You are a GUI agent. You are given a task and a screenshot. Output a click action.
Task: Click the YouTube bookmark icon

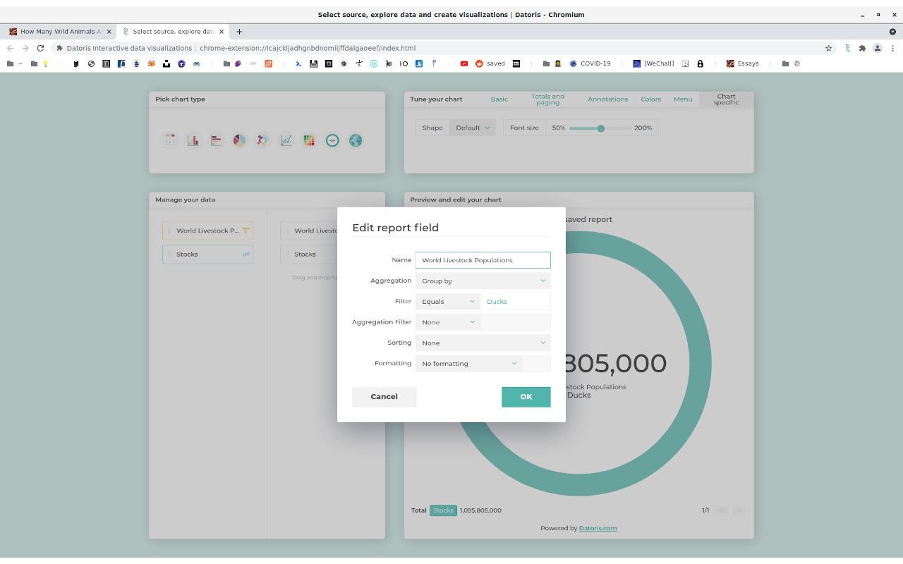tap(464, 63)
